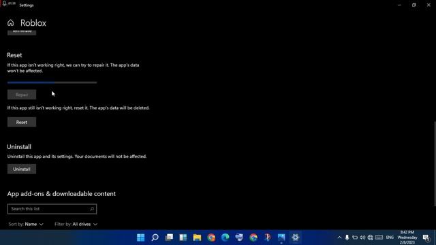This screenshot has height=245, width=436.
Task: Click the Settings window vertical scrollbar
Action: coord(435,164)
